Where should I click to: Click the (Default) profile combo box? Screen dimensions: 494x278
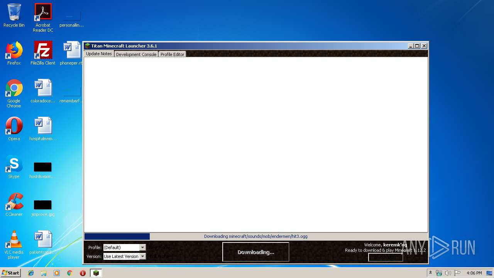[124, 247]
